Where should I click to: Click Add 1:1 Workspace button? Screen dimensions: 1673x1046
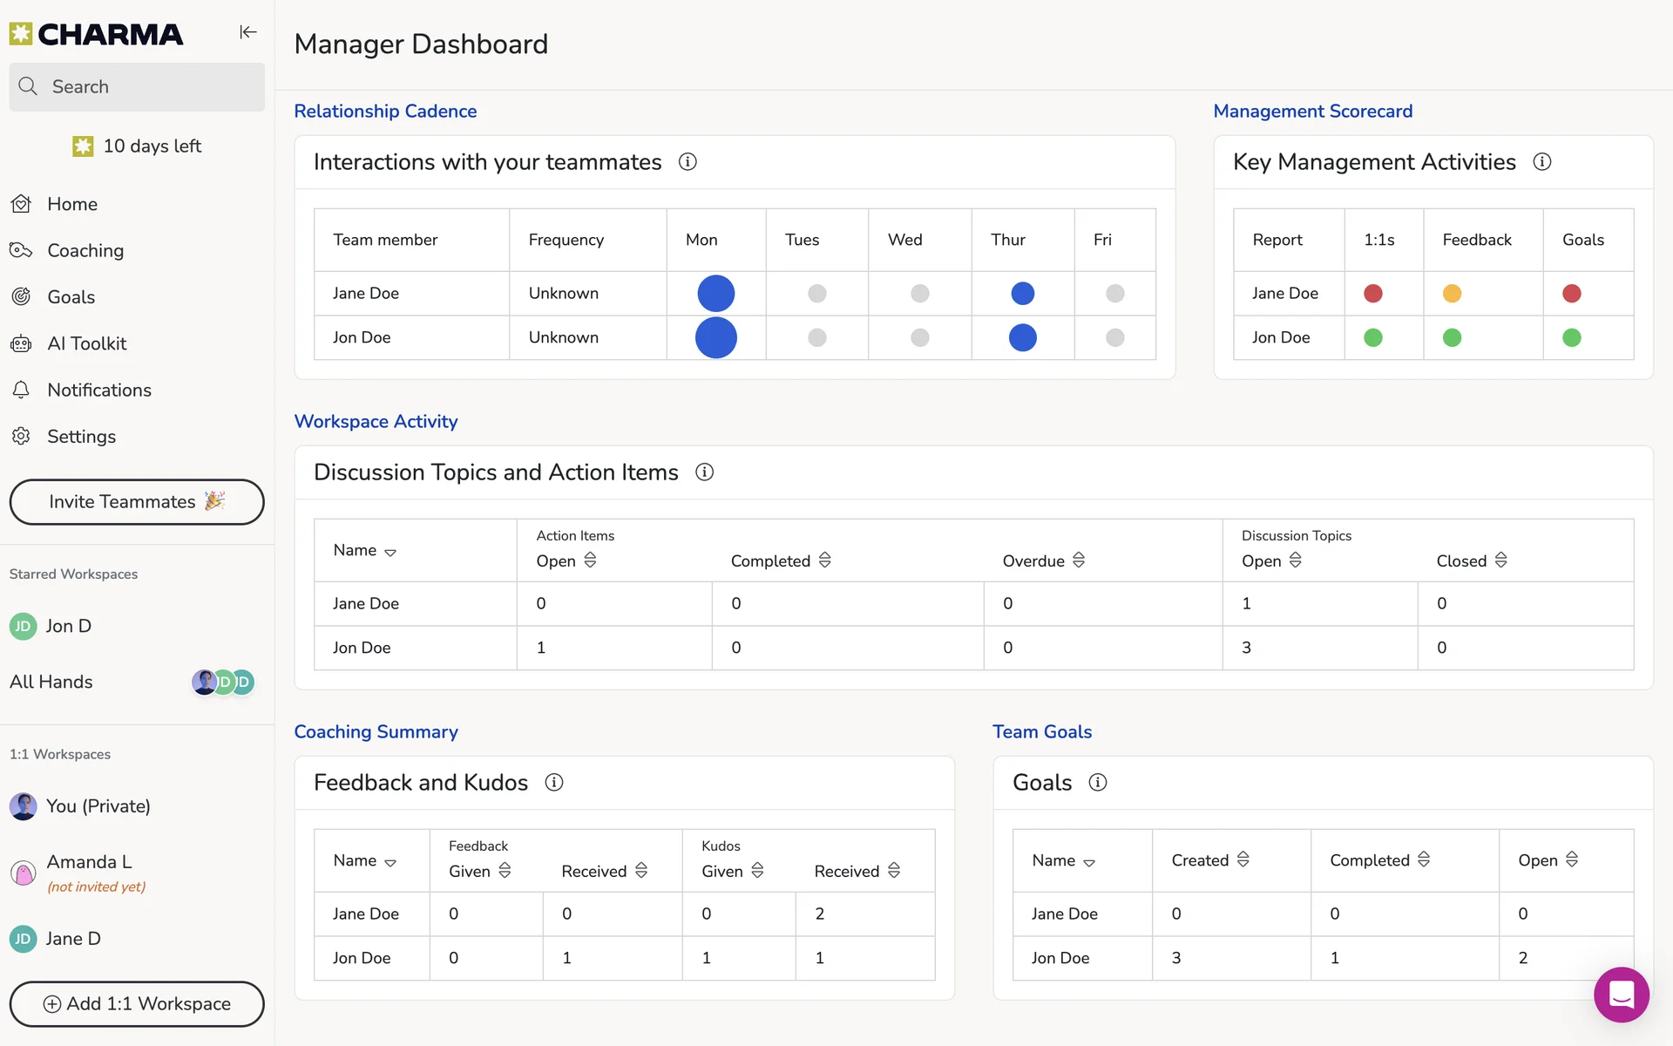click(137, 1004)
